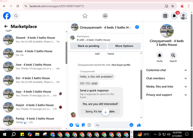The width and height of the screenshot is (193, 138).
Task: Open the clock showing 10:29 PM
Action: point(177,134)
